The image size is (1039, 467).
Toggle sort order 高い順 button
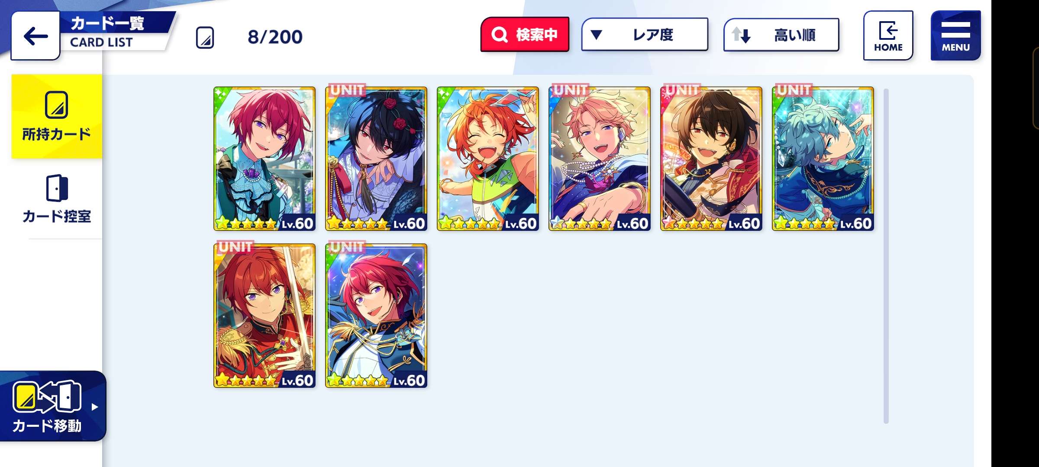(781, 35)
